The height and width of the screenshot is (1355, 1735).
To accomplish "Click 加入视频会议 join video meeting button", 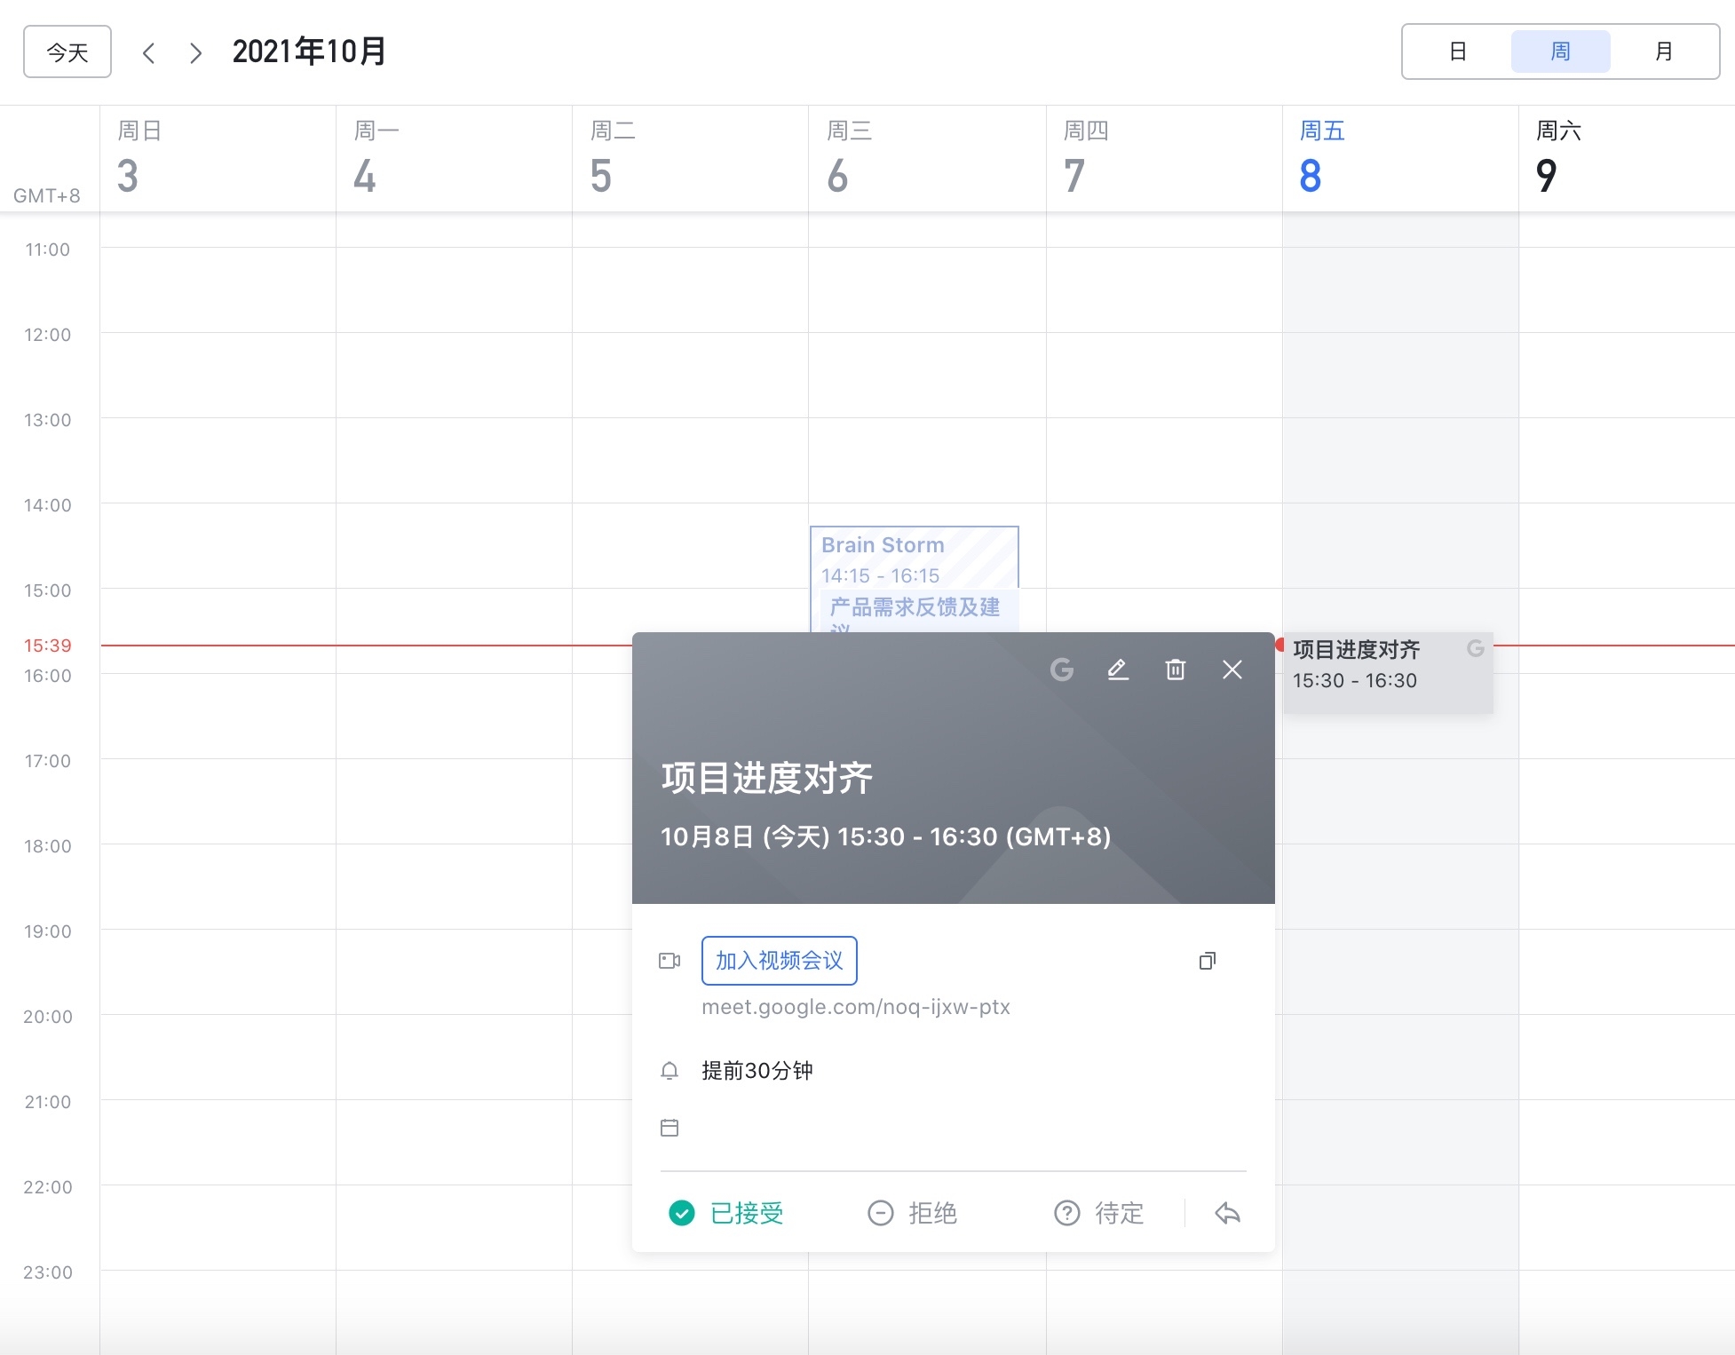I will (x=779, y=961).
